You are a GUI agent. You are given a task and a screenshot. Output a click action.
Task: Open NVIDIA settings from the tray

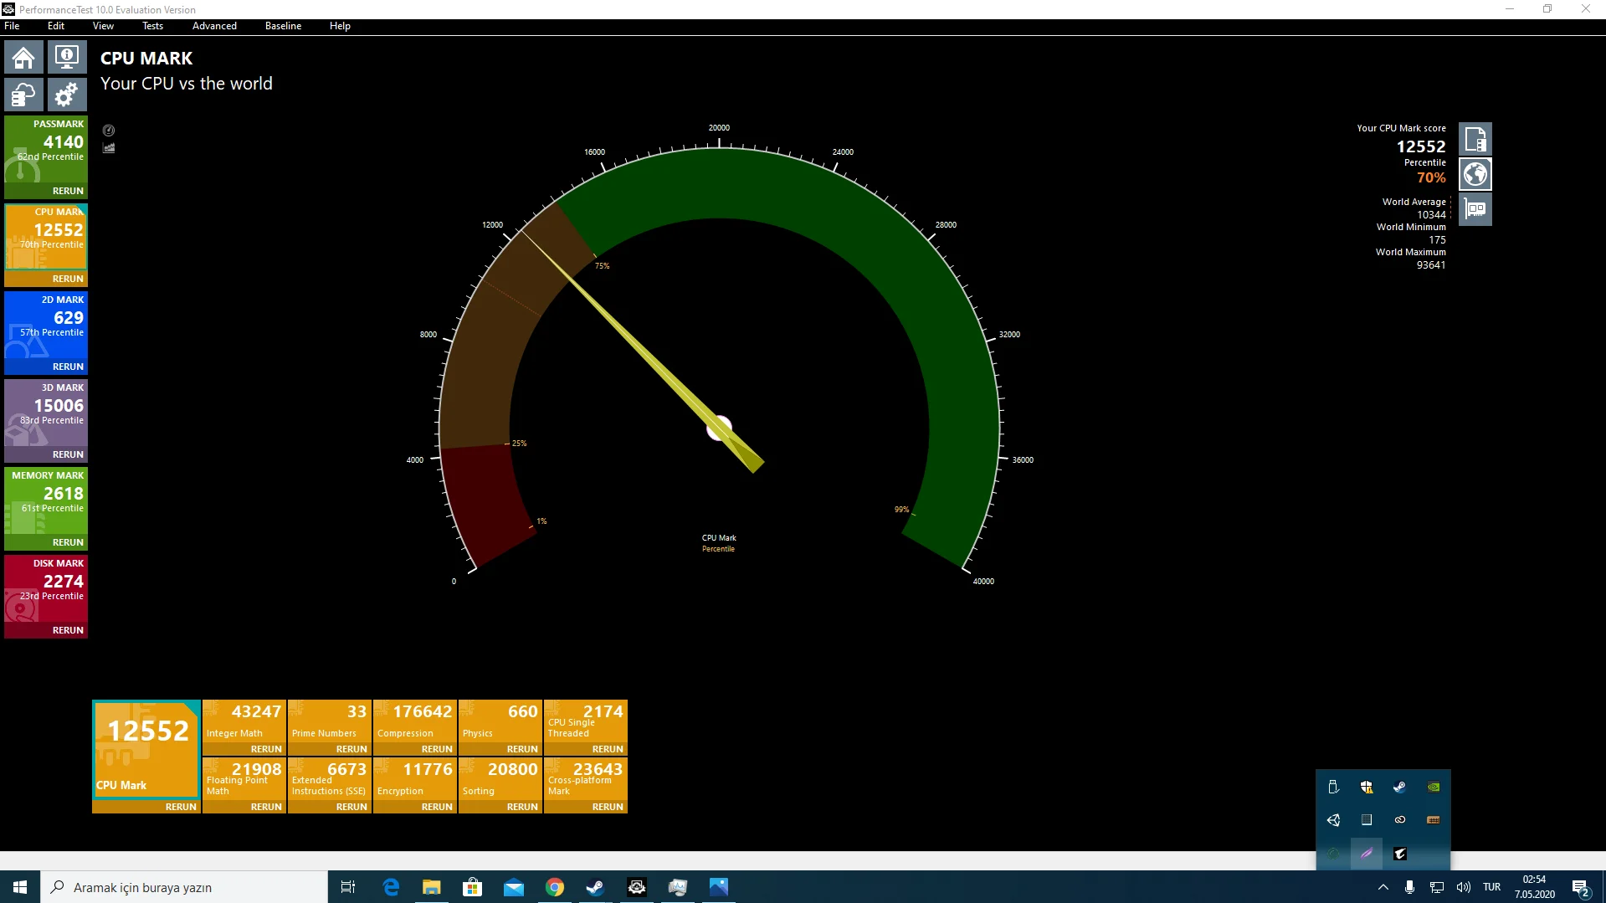click(x=1434, y=787)
